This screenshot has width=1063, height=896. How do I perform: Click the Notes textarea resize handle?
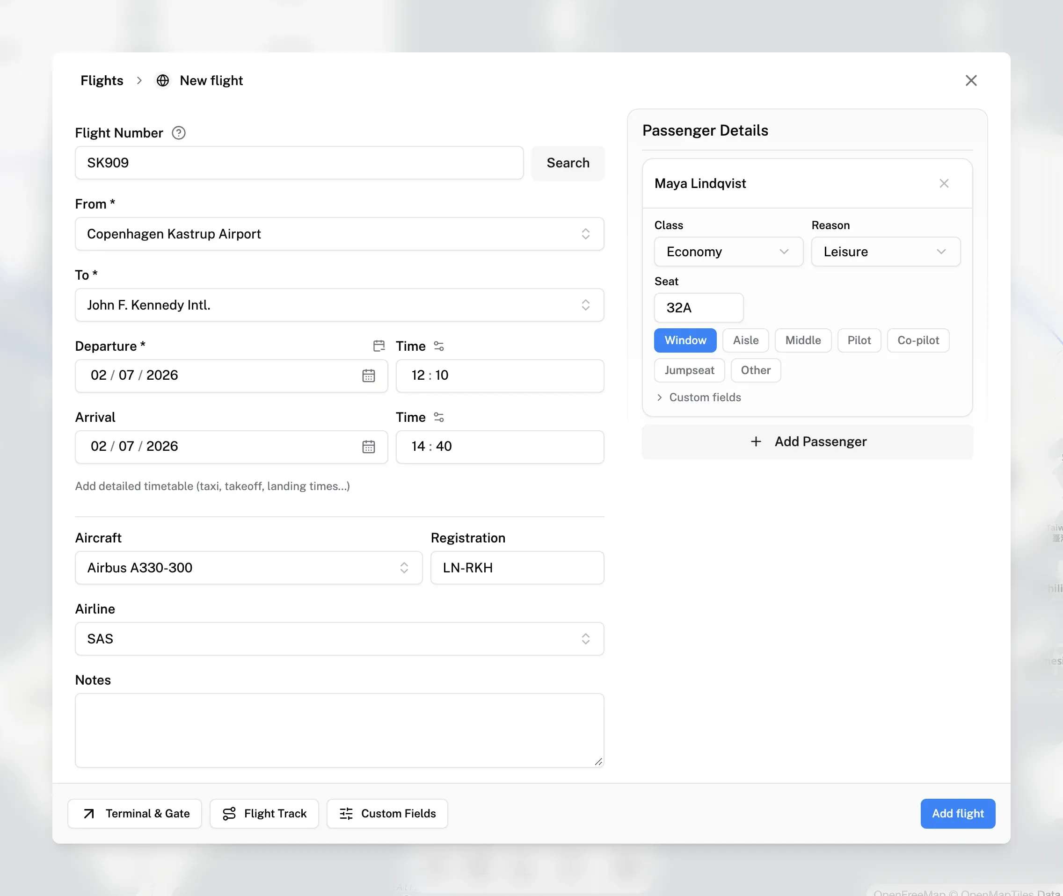click(598, 761)
